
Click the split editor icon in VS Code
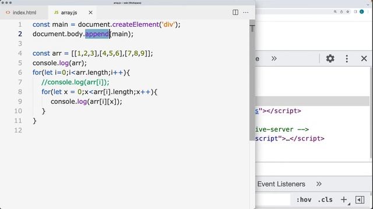[x=235, y=12]
